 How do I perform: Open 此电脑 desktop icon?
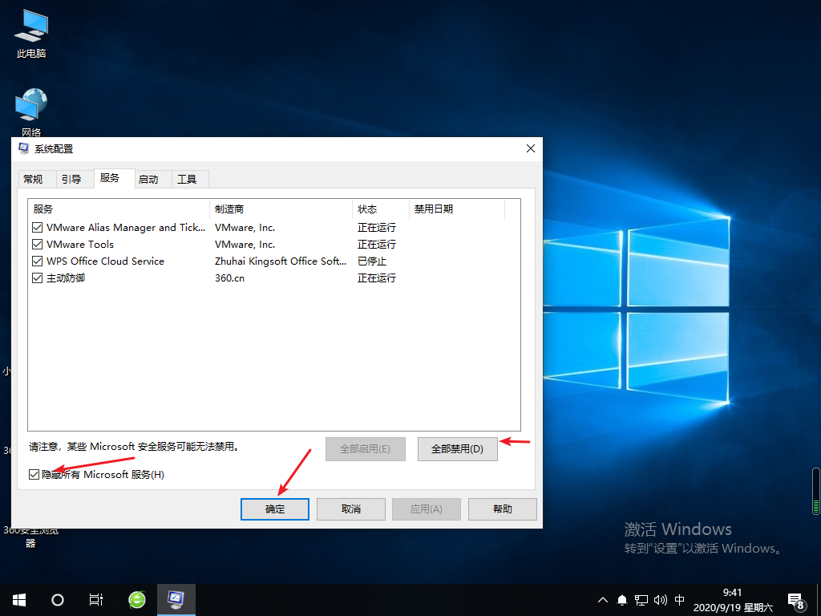pyautogui.click(x=30, y=32)
